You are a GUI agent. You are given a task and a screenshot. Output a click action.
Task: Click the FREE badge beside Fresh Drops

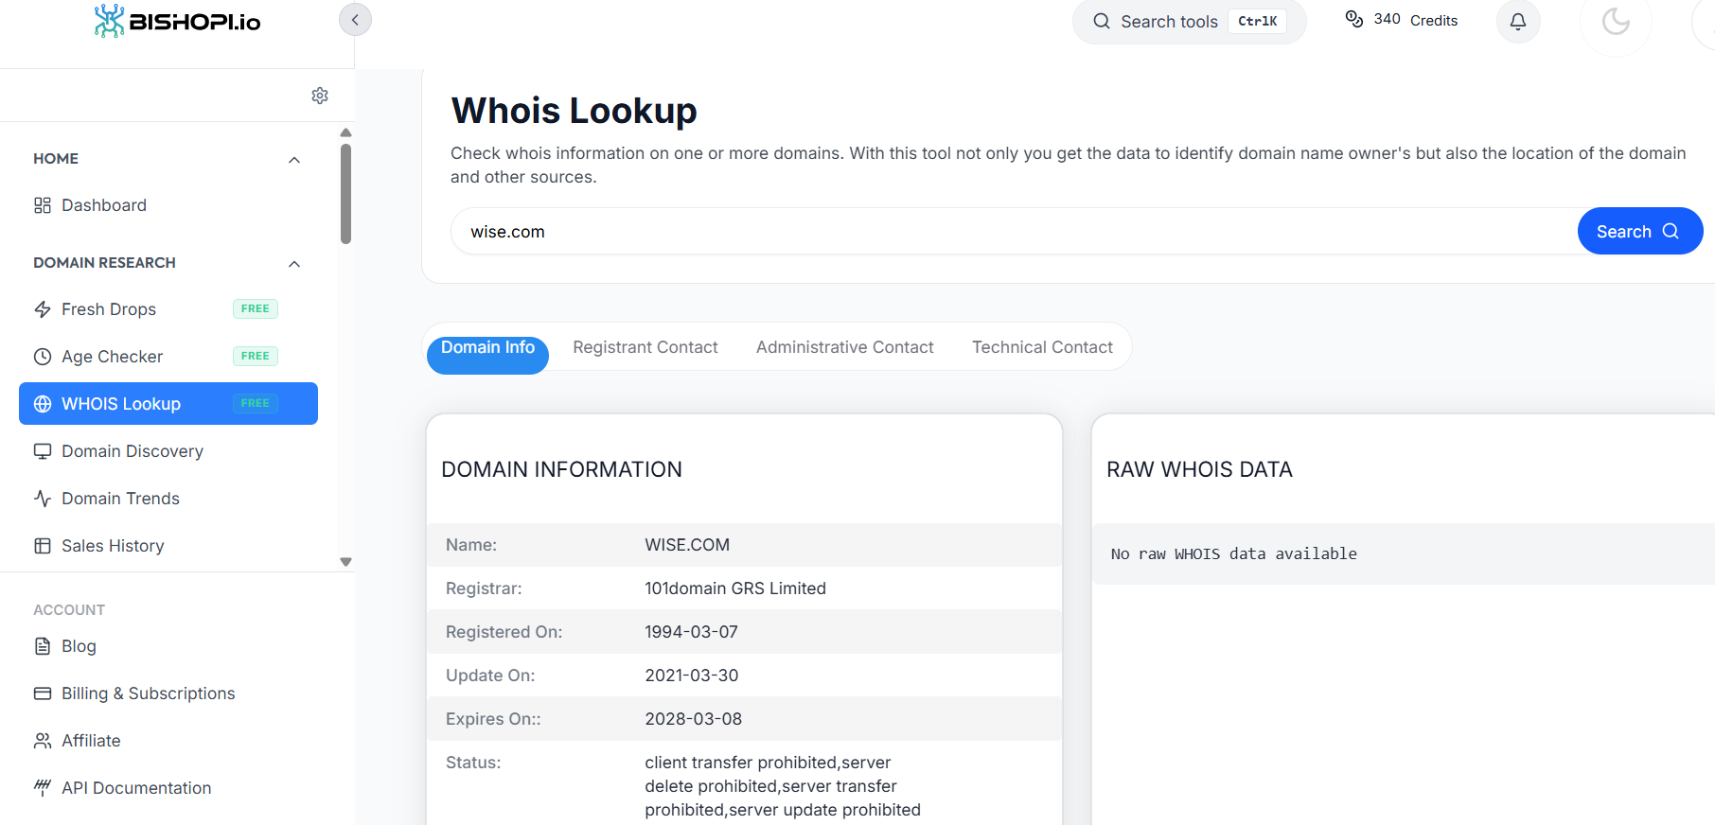click(255, 308)
